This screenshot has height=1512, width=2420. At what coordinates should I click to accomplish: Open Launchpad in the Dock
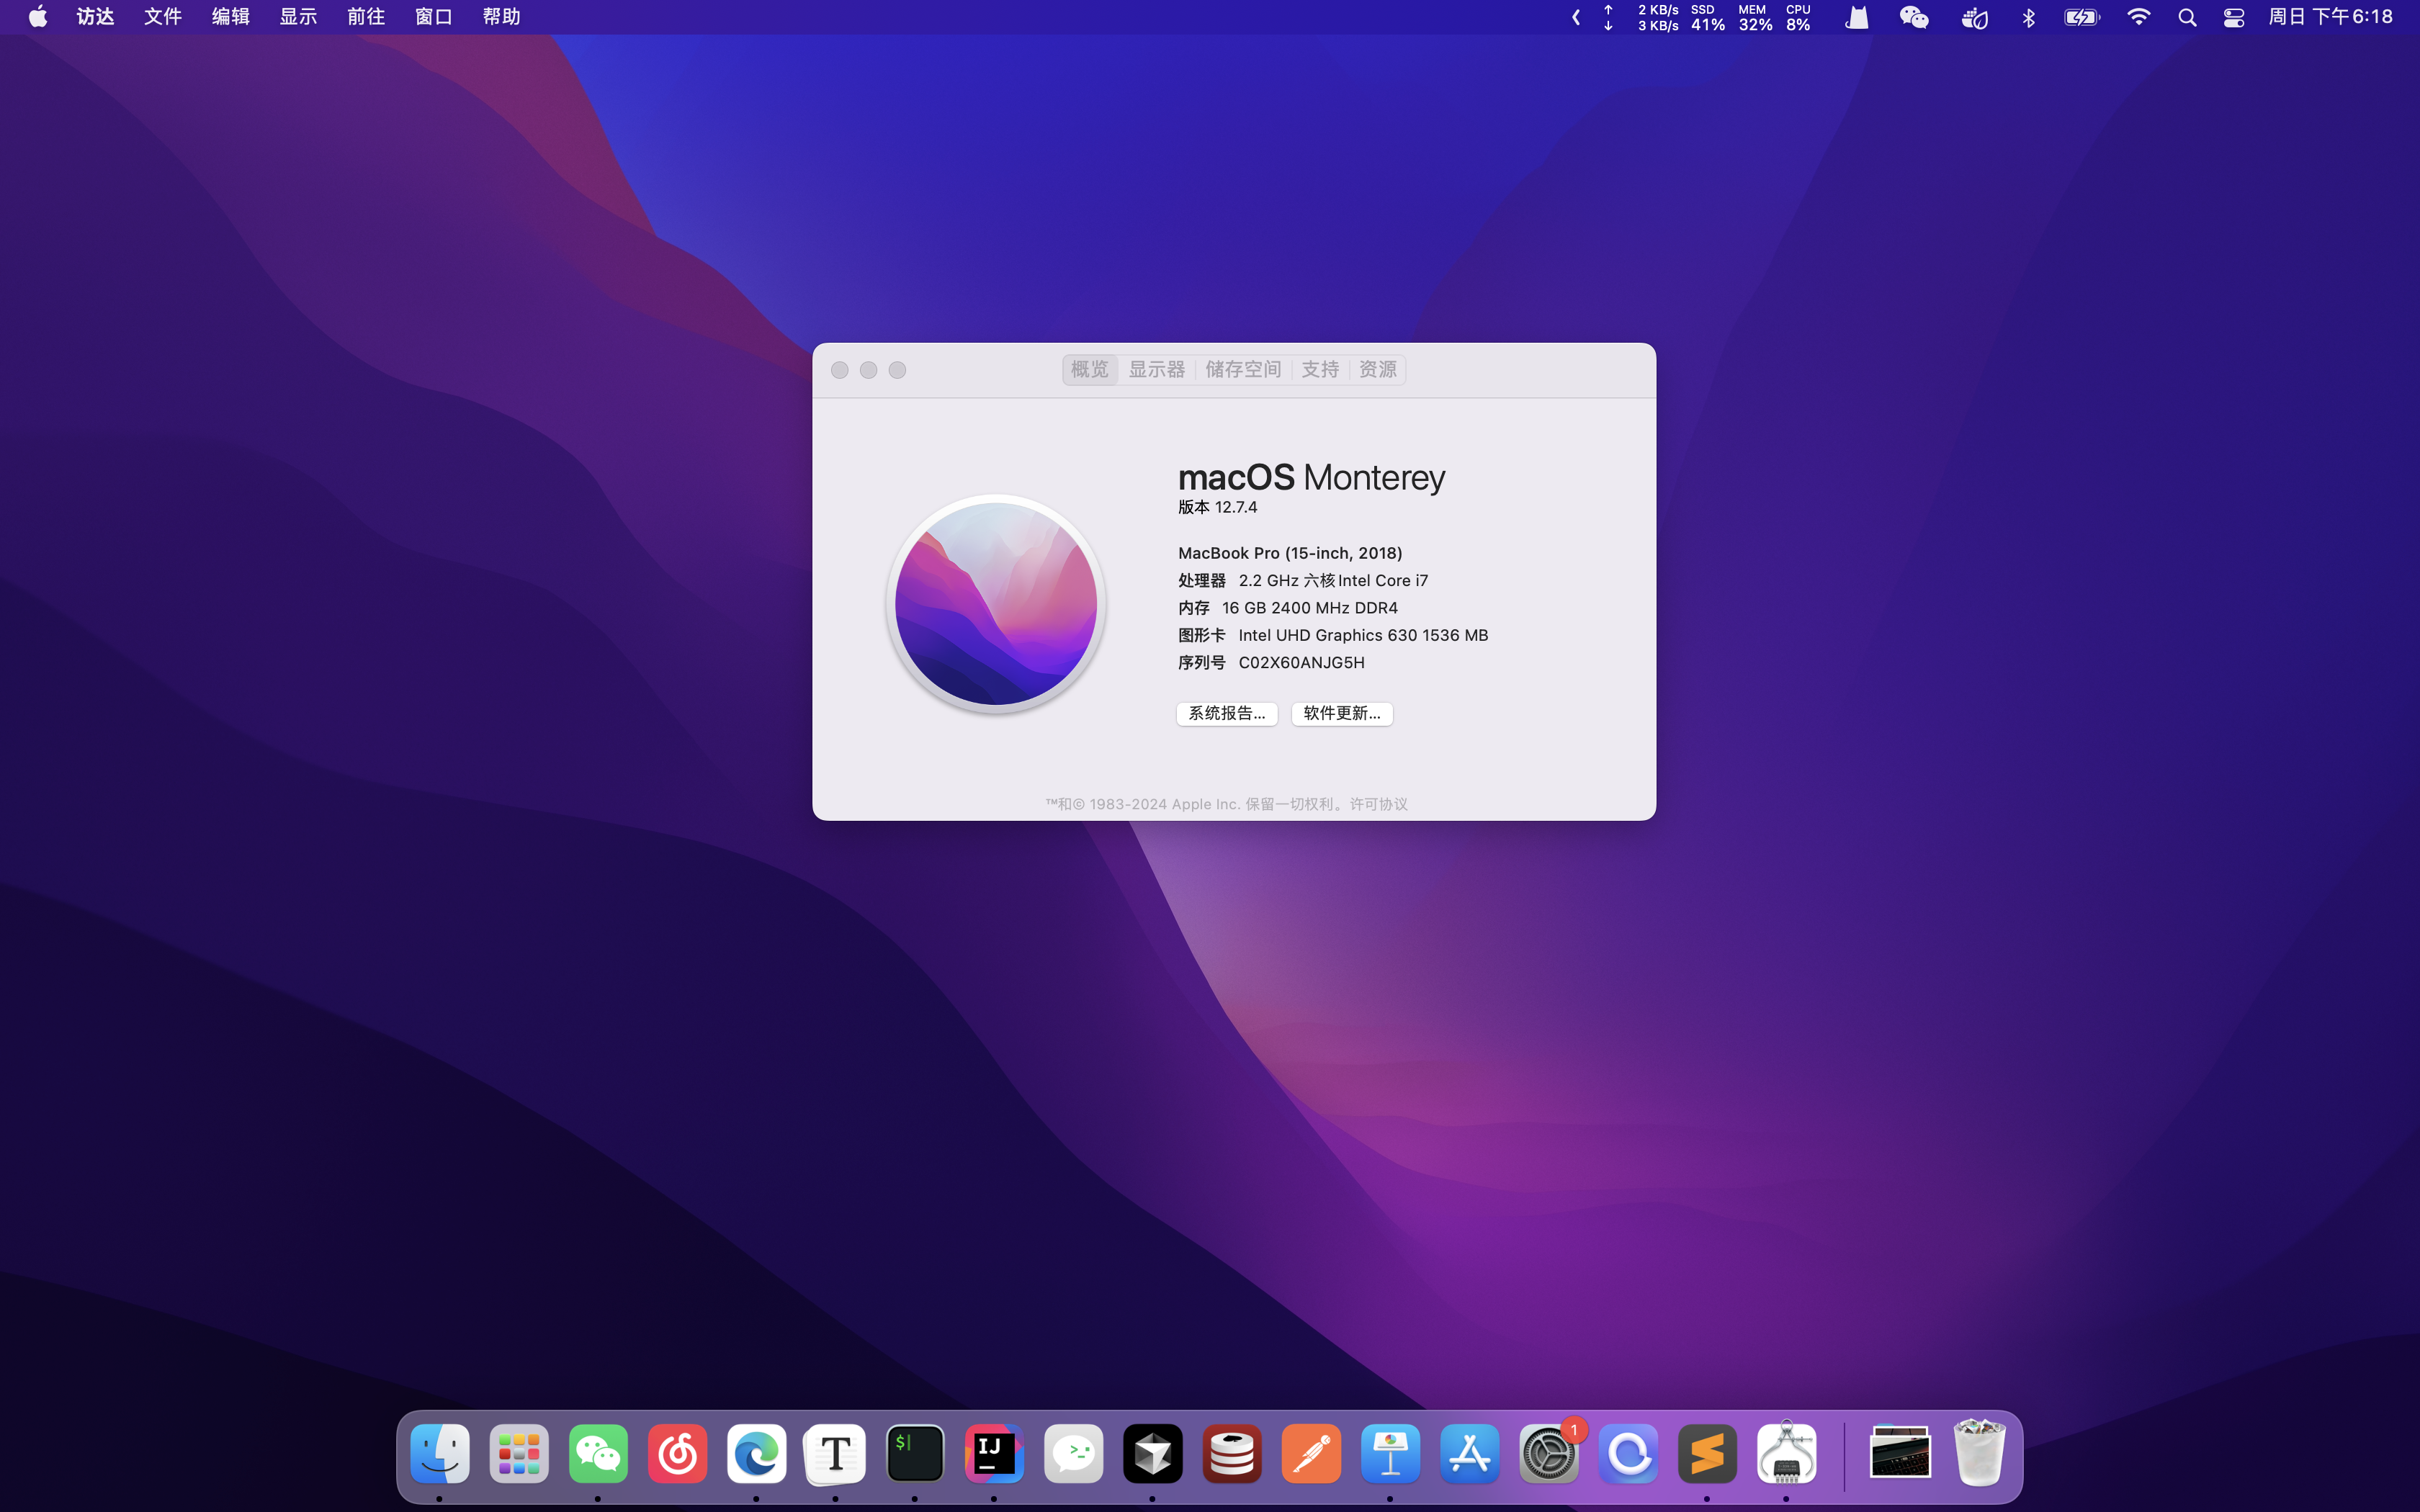point(519,1453)
